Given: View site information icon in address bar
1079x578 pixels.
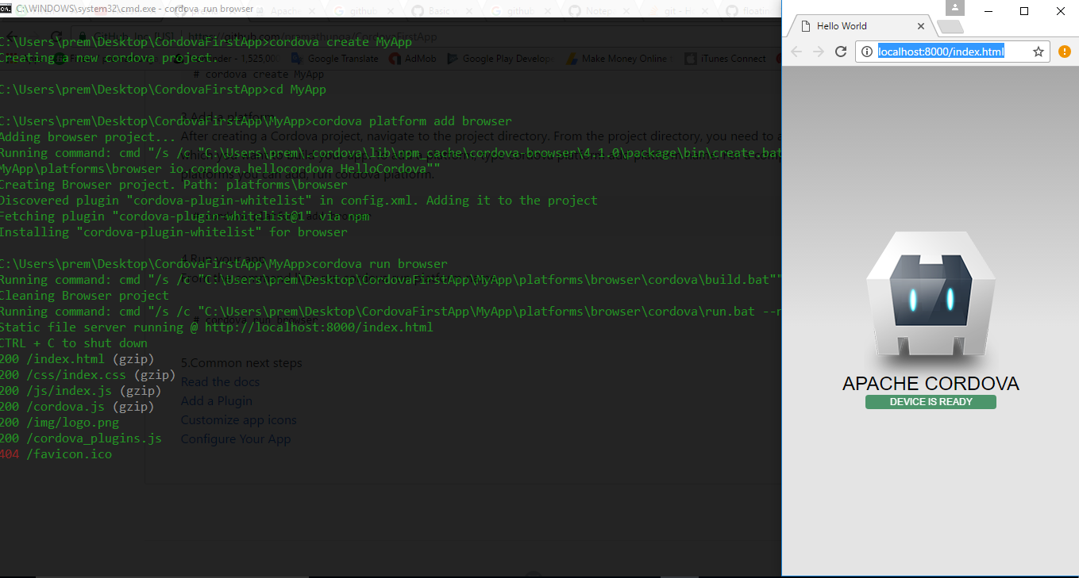Looking at the screenshot, I should [x=868, y=52].
